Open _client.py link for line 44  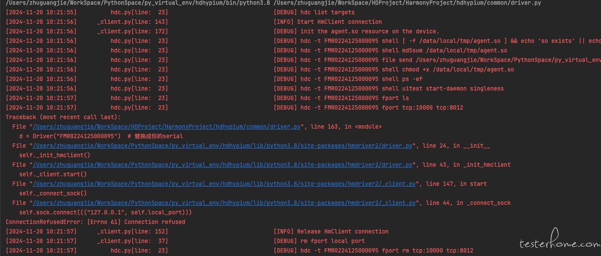click(224, 203)
